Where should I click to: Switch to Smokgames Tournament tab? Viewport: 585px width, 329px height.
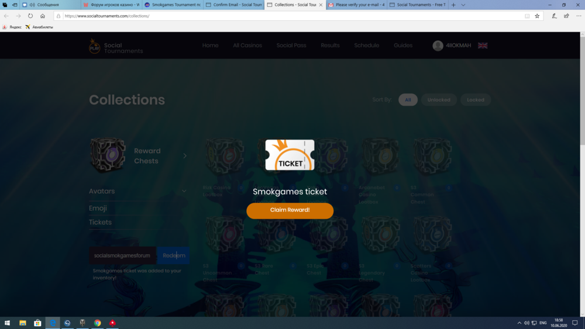click(173, 5)
